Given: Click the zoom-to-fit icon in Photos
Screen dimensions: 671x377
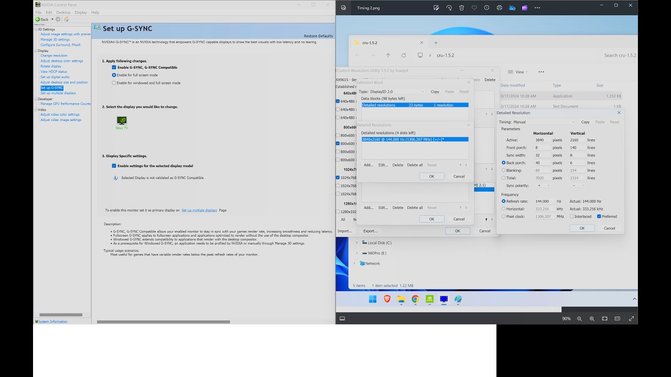Looking at the screenshot, I should point(604,318).
